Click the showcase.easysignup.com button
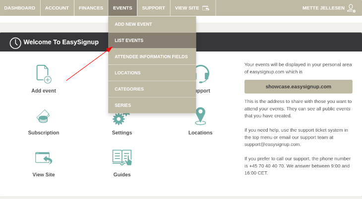 coord(299,87)
